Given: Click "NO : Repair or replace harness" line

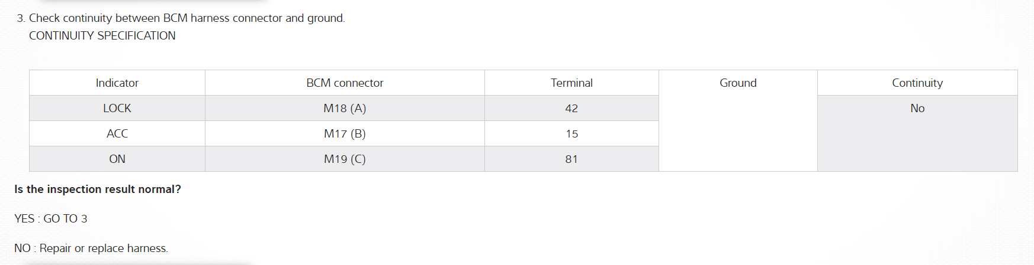Looking at the screenshot, I should coord(91,248).
